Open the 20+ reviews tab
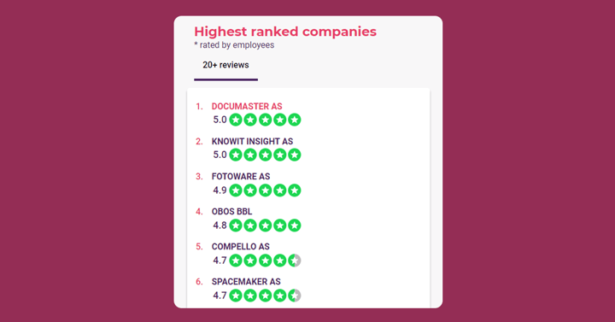 pos(225,65)
